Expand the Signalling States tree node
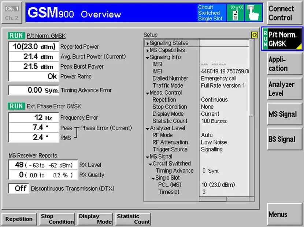304x227 pixels. click(x=148, y=43)
